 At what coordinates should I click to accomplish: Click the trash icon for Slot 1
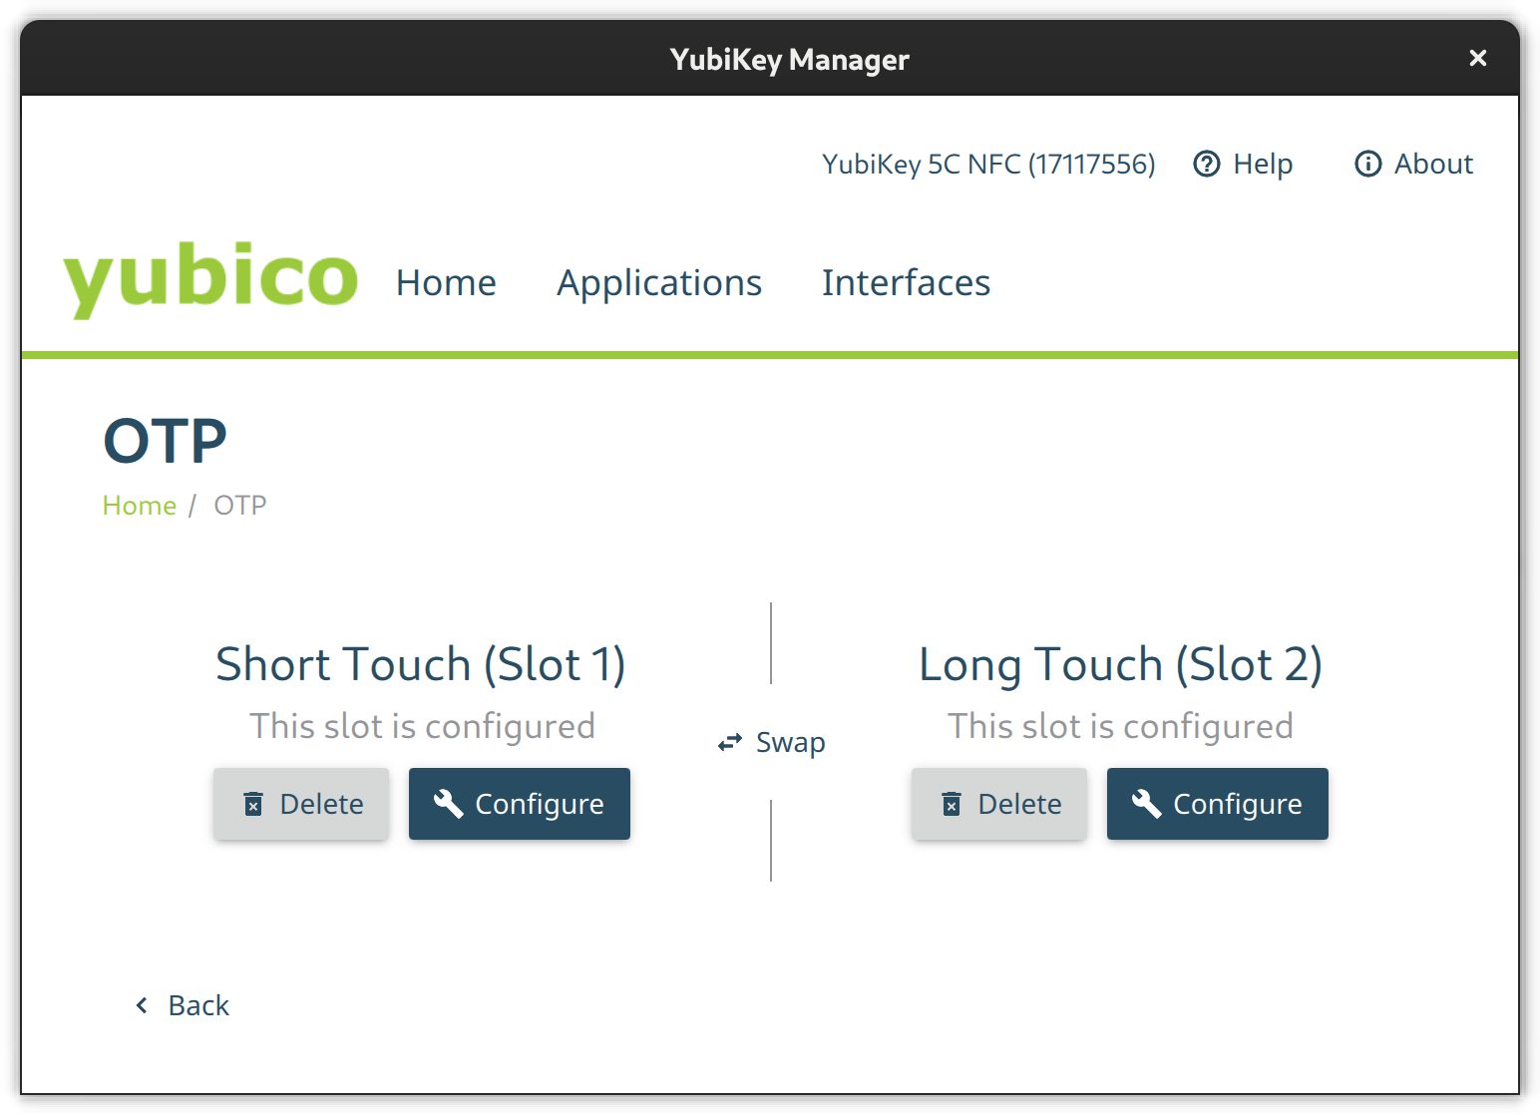point(254,804)
